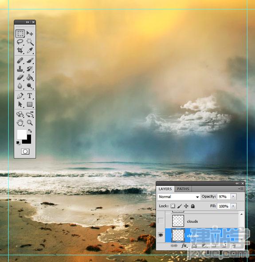
Task: Show the hidden upper clouds layer
Action: [x=161, y=221]
